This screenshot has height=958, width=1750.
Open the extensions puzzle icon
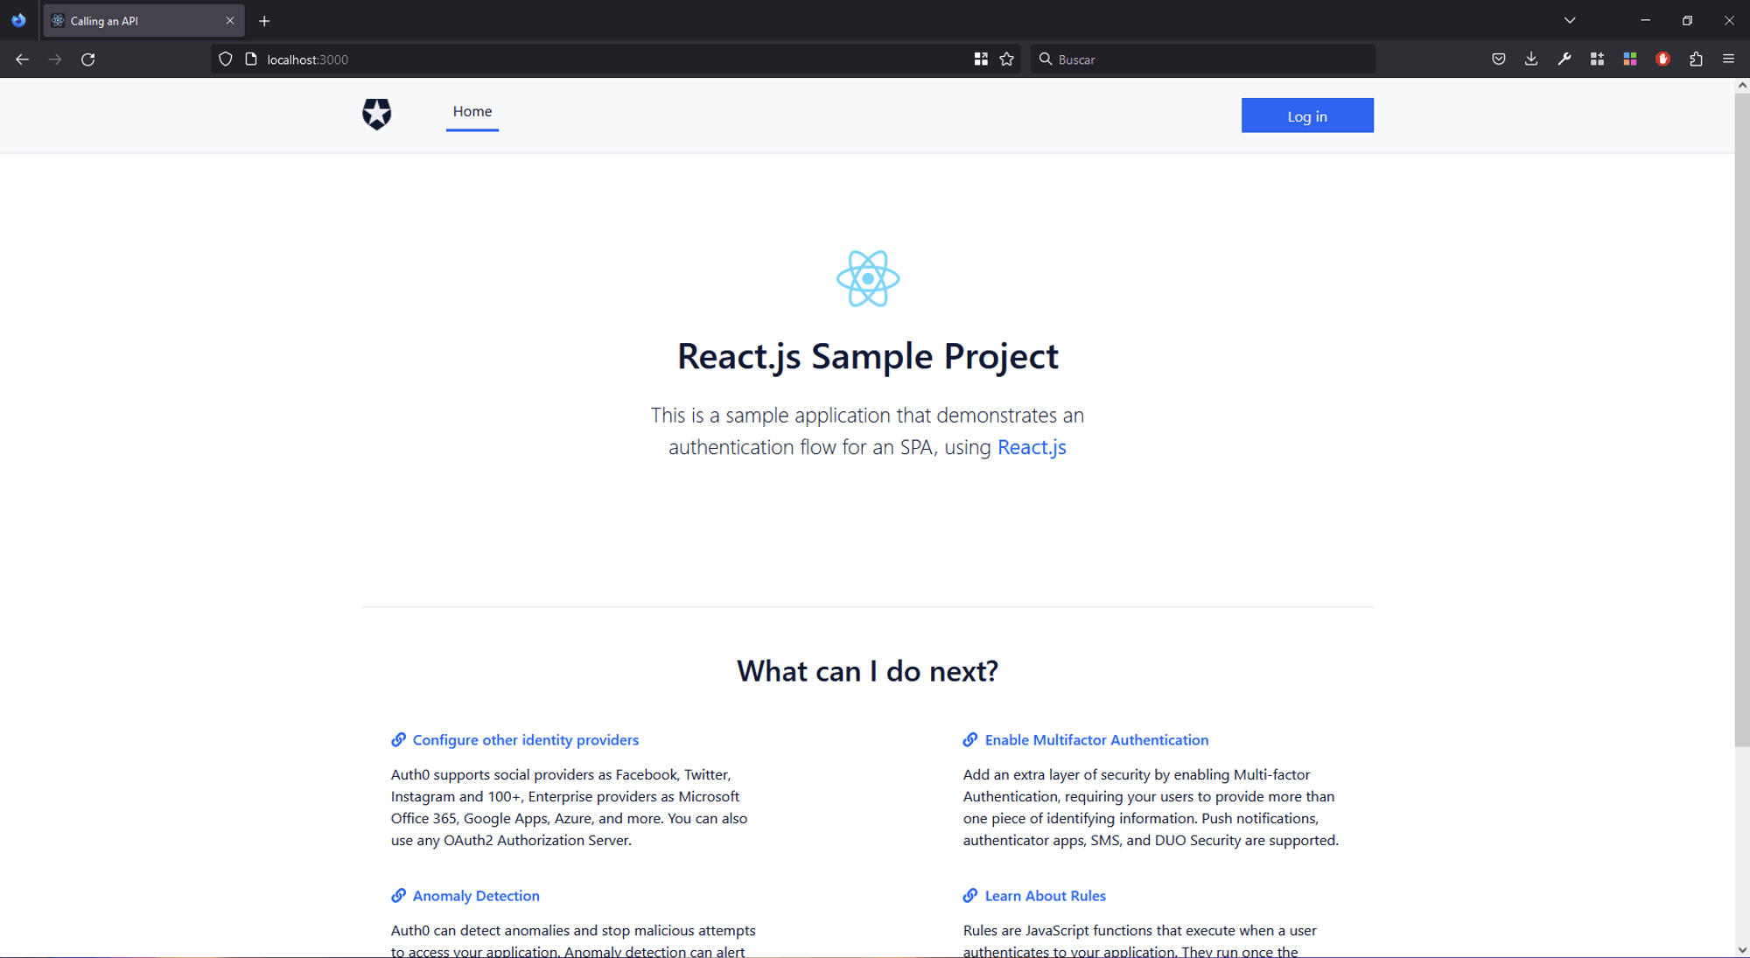pos(1696,59)
